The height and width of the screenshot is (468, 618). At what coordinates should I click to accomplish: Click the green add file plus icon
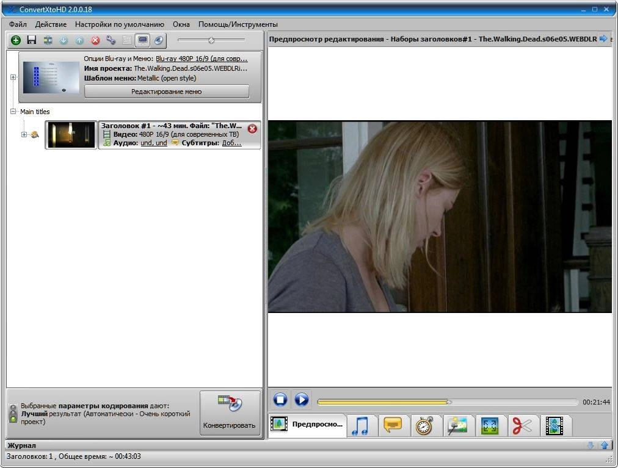point(16,40)
